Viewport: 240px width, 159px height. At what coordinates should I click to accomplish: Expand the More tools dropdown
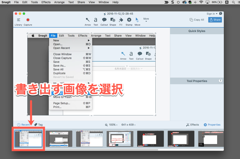coord(146,20)
